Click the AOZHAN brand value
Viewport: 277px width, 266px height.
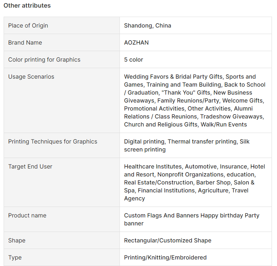tap(137, 42)
